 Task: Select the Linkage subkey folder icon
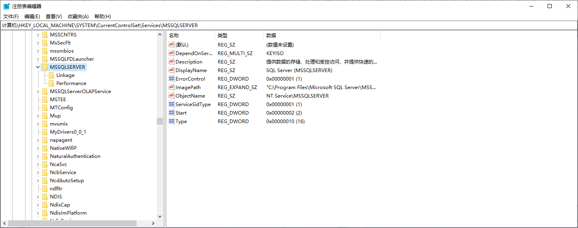coord(51,75)
